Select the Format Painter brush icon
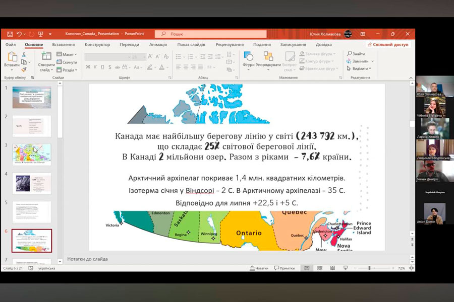This screenshot has width=454, height=302. [x=23, y=69]
